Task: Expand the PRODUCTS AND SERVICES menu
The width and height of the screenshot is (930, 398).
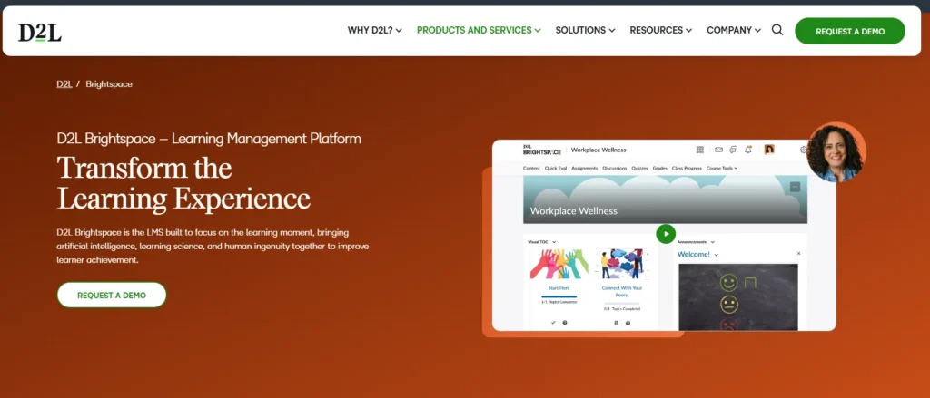Action: [479, 31]
